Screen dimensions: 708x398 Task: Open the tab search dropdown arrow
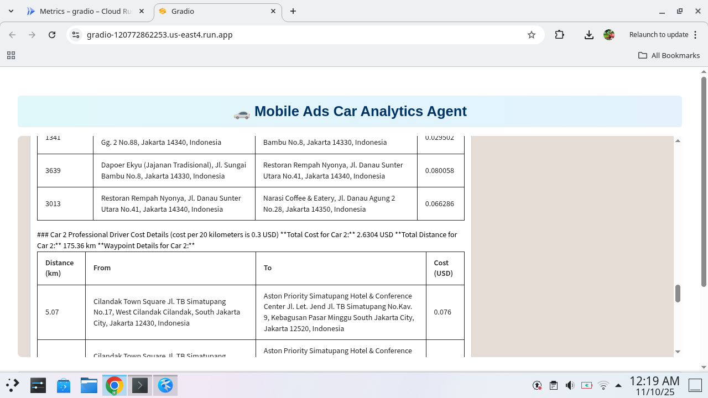[x=11, y=11]
